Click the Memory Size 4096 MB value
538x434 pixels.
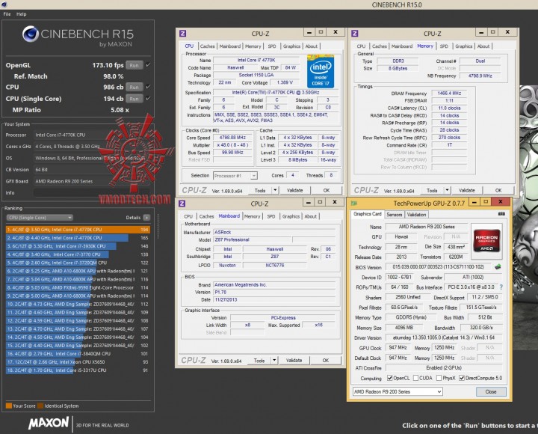point(403,328)
